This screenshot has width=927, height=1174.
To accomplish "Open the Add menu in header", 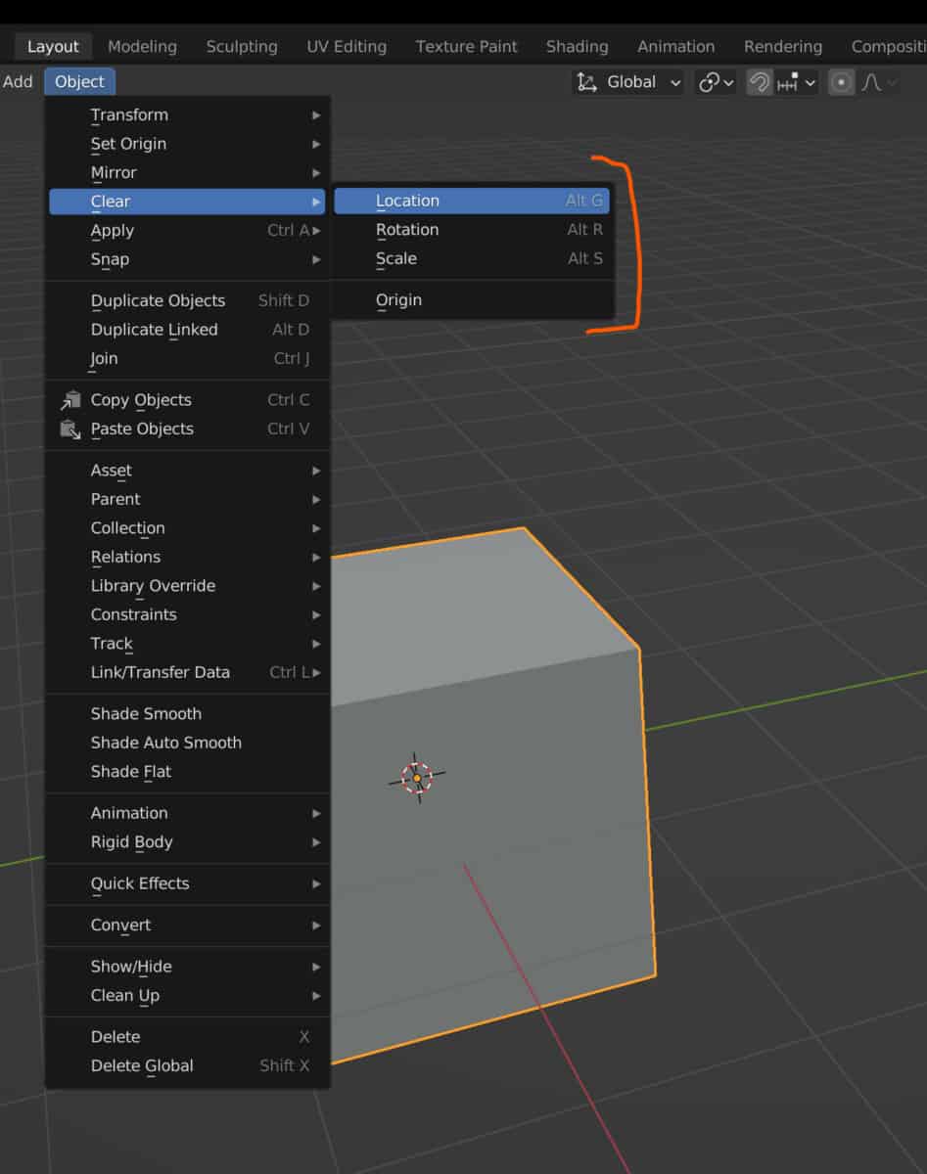I will click(x=18, y=81).
